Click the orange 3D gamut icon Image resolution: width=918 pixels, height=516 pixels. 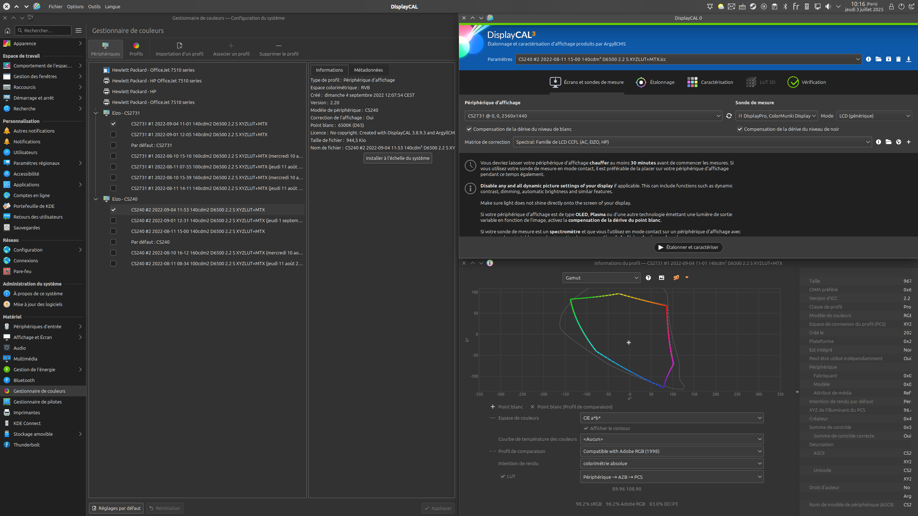tap(676, 278)
